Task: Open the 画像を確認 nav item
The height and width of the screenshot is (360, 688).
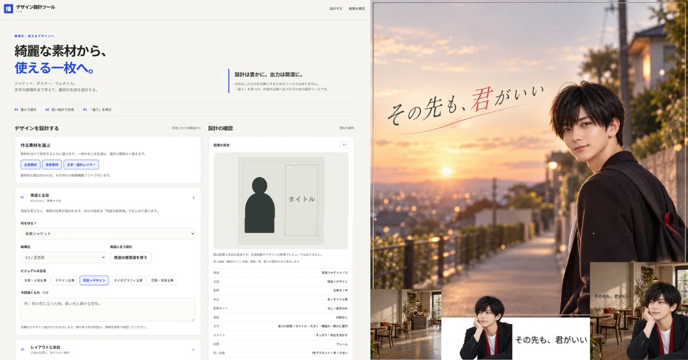Action: point(356,9)
